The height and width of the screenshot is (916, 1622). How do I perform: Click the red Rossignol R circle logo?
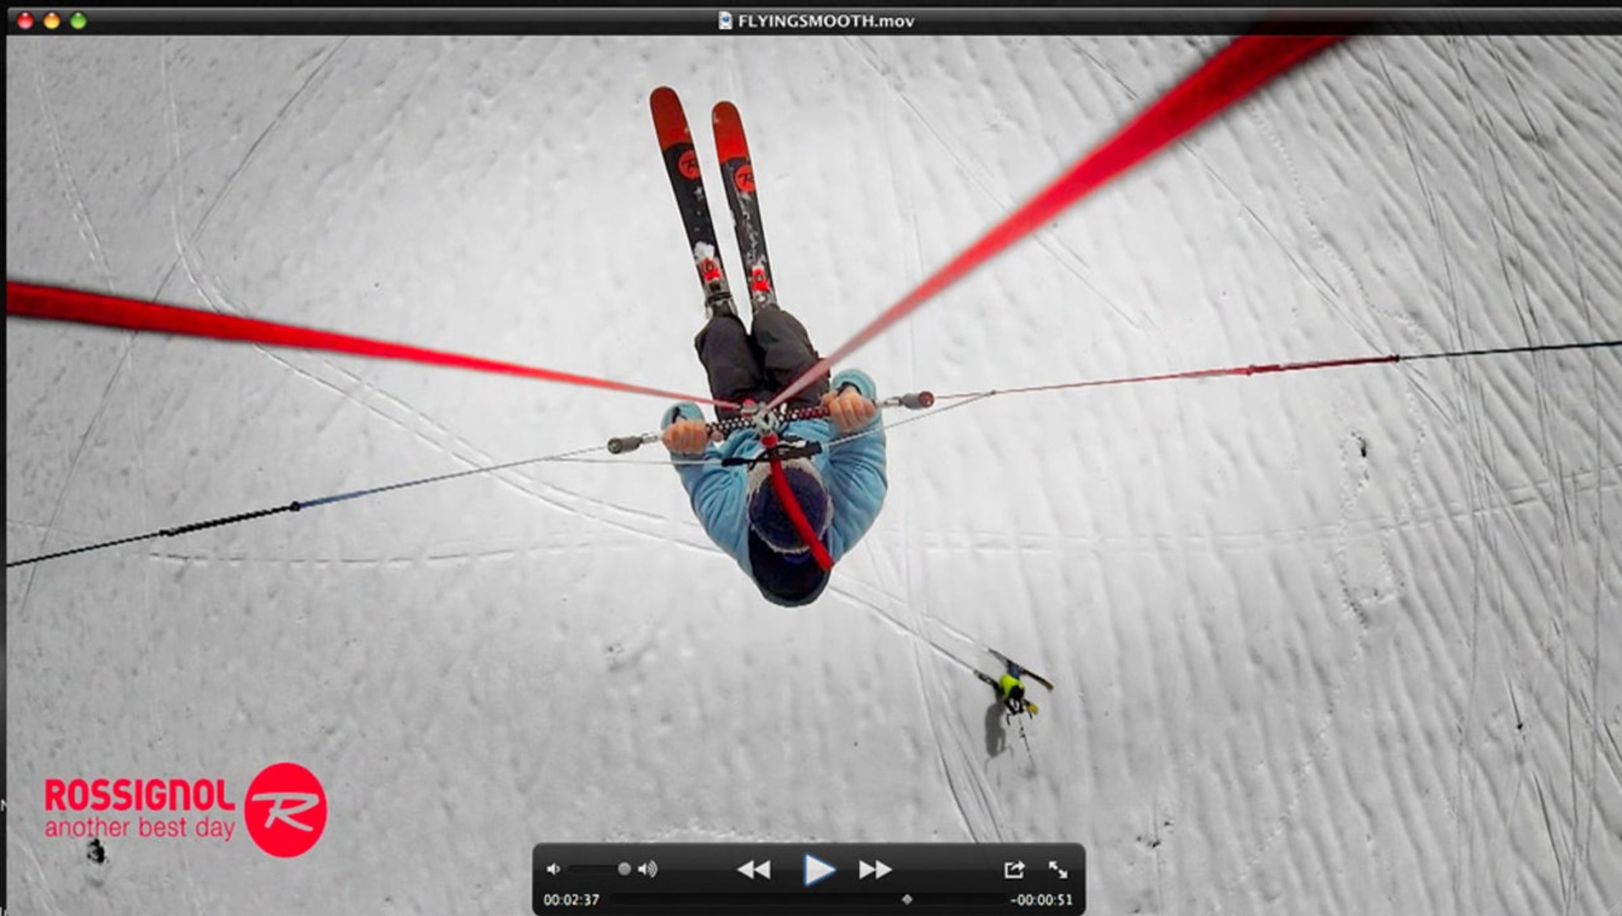point(285,810)
